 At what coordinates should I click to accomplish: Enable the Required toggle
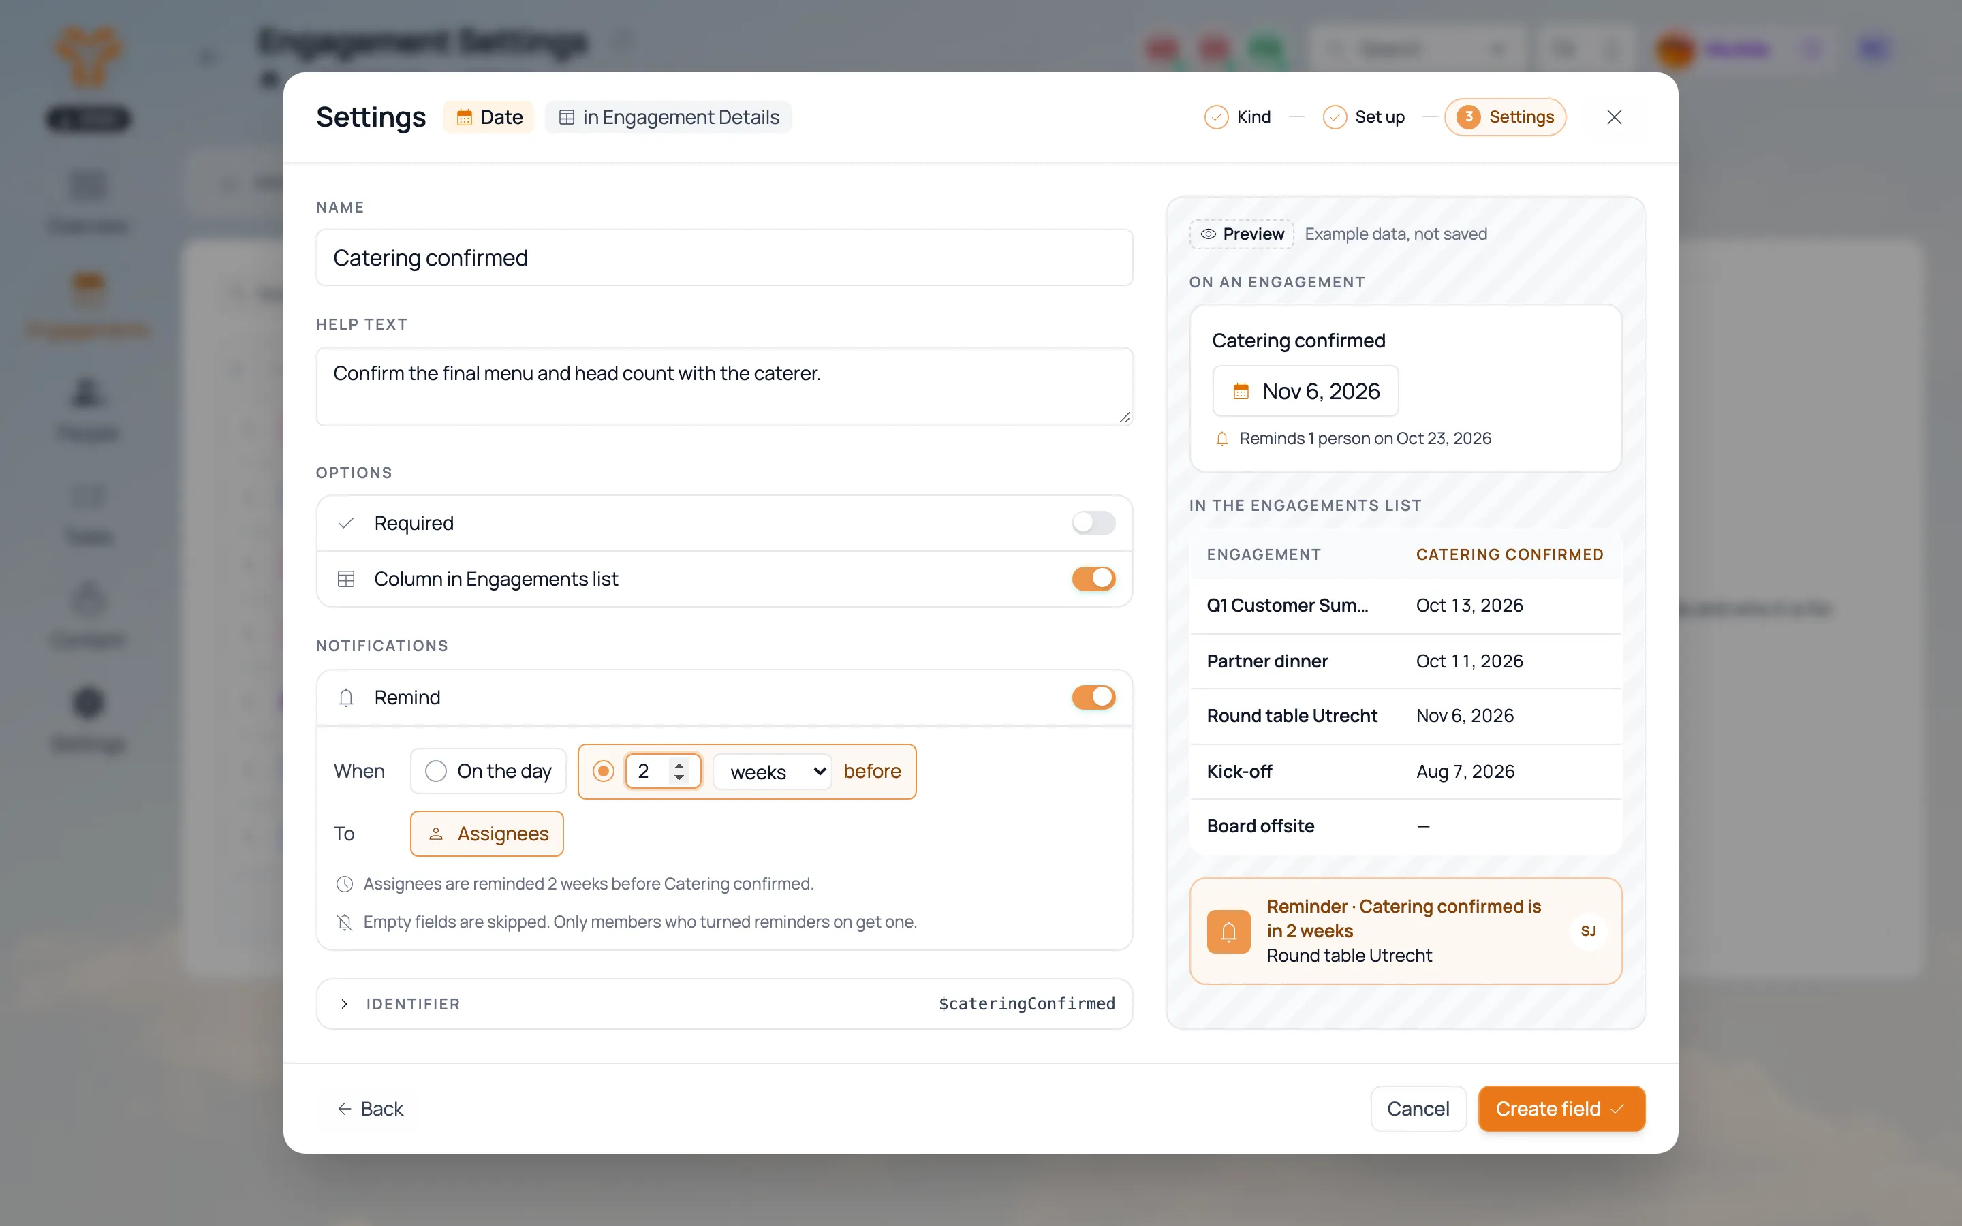pos(1093,523)
